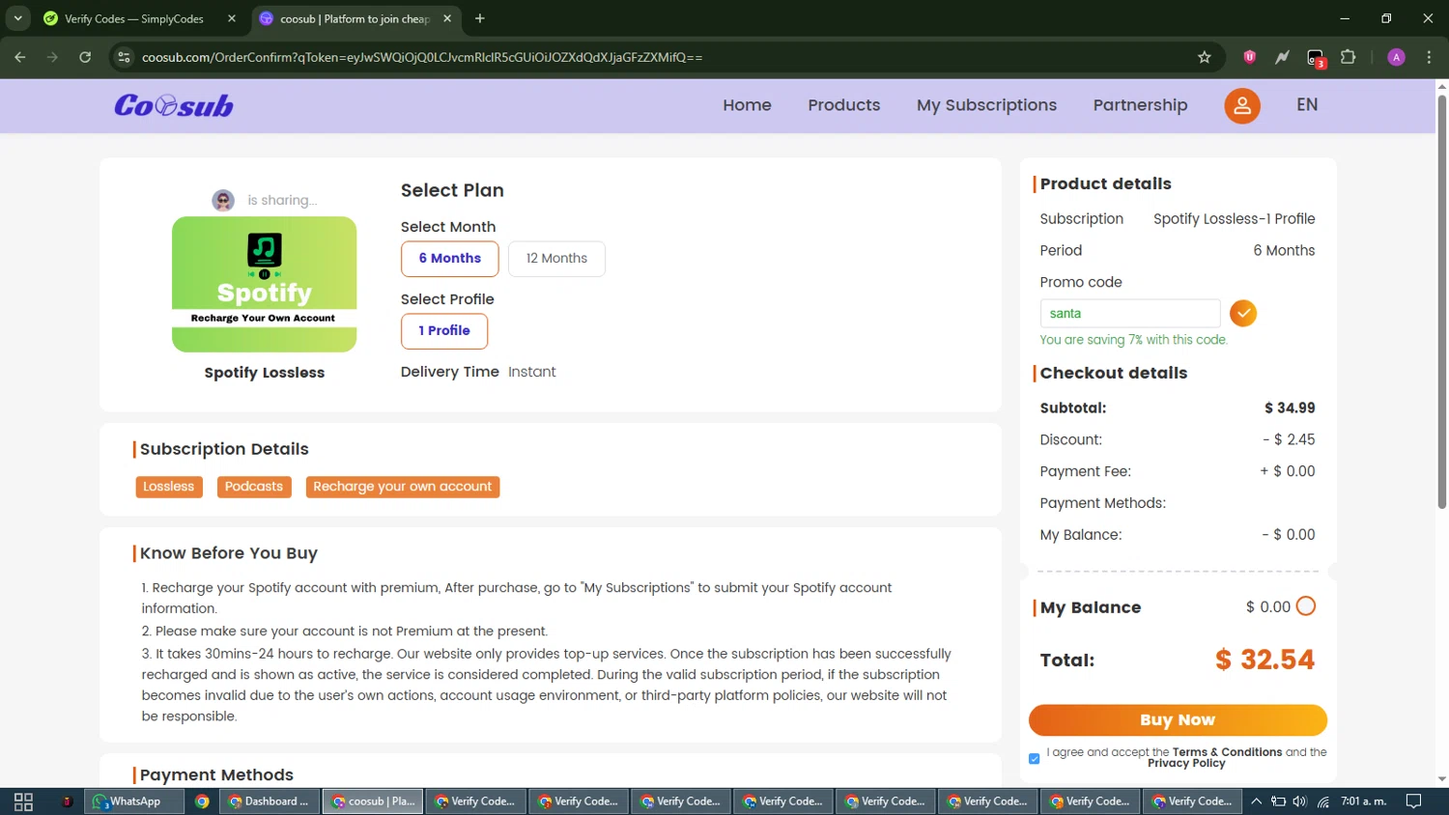1449x815 pixels.
Task: Open Windows Task View icon
Action: coord(23,801)
